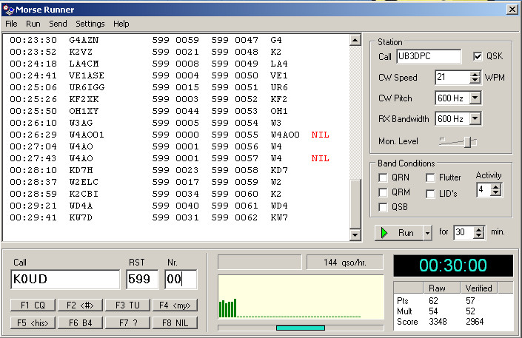Expand the RX Bandwidth dropdown
The height and width of the screenshot is (338, 522).
coord(475,118)
